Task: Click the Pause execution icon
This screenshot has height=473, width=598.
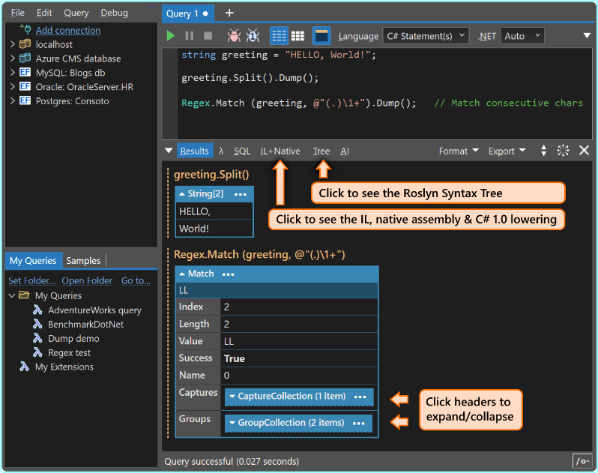Action: pyautogui.click(x=190, y=36)
